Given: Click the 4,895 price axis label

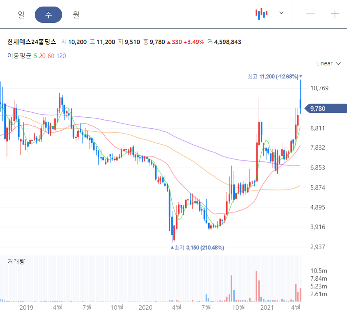Looking at the screenshot, I should click(x=318, y=208).
